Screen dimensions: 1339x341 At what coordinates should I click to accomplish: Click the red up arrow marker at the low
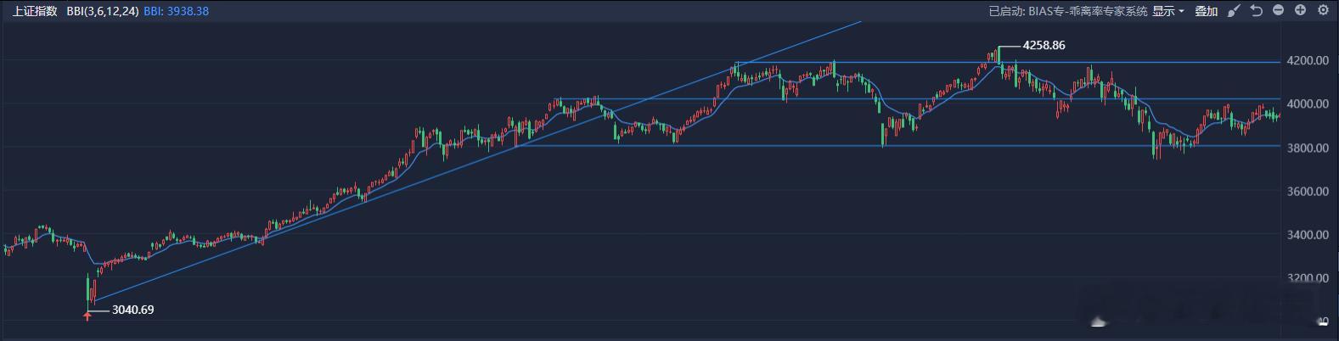point(87,316)
